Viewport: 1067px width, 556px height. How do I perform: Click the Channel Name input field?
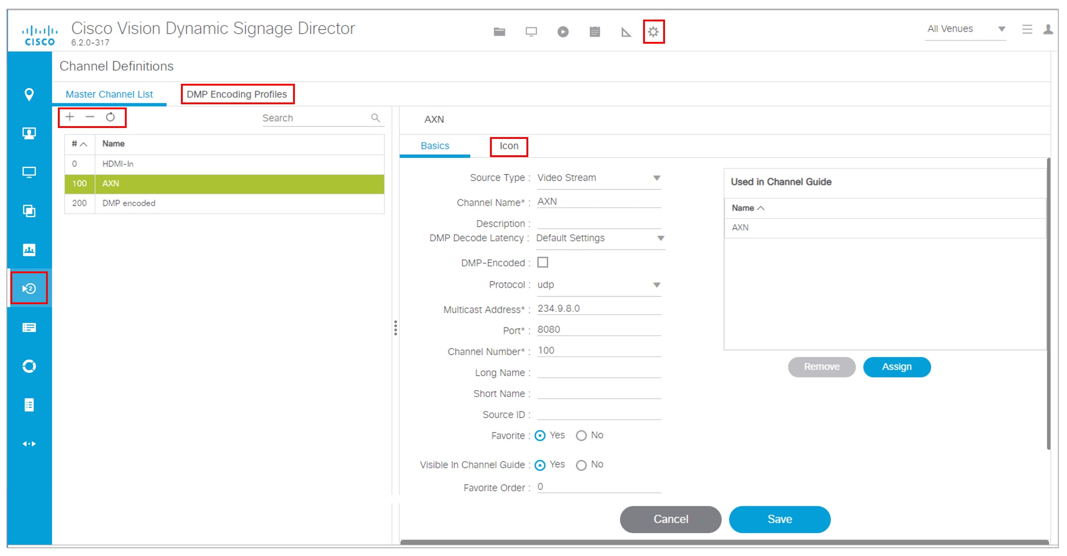click(x=599, y=202)
